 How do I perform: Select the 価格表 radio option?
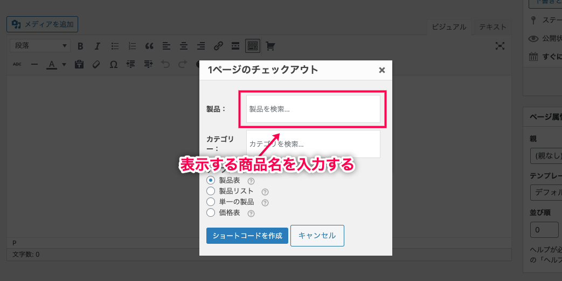coord(211,213)
